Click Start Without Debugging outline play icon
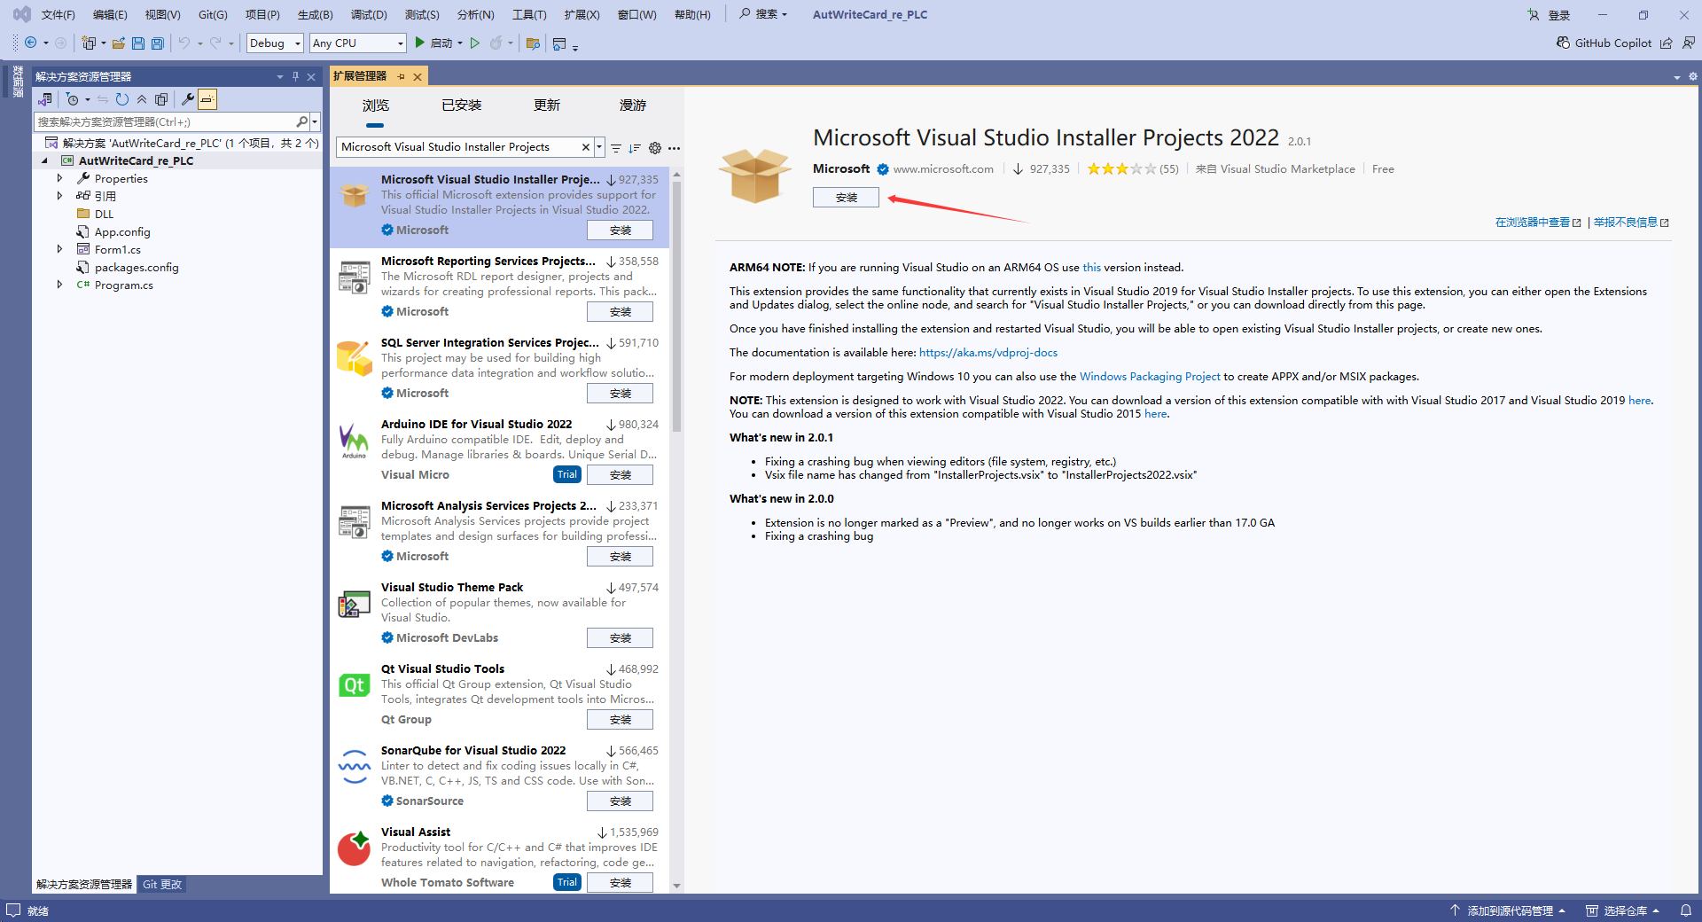 [475, 43]
